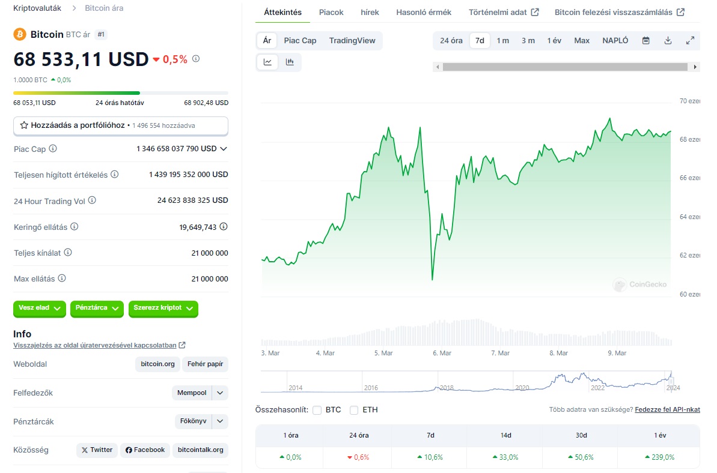
Task: Open the Hasonló érmék tab
Action: coord(424,13)
